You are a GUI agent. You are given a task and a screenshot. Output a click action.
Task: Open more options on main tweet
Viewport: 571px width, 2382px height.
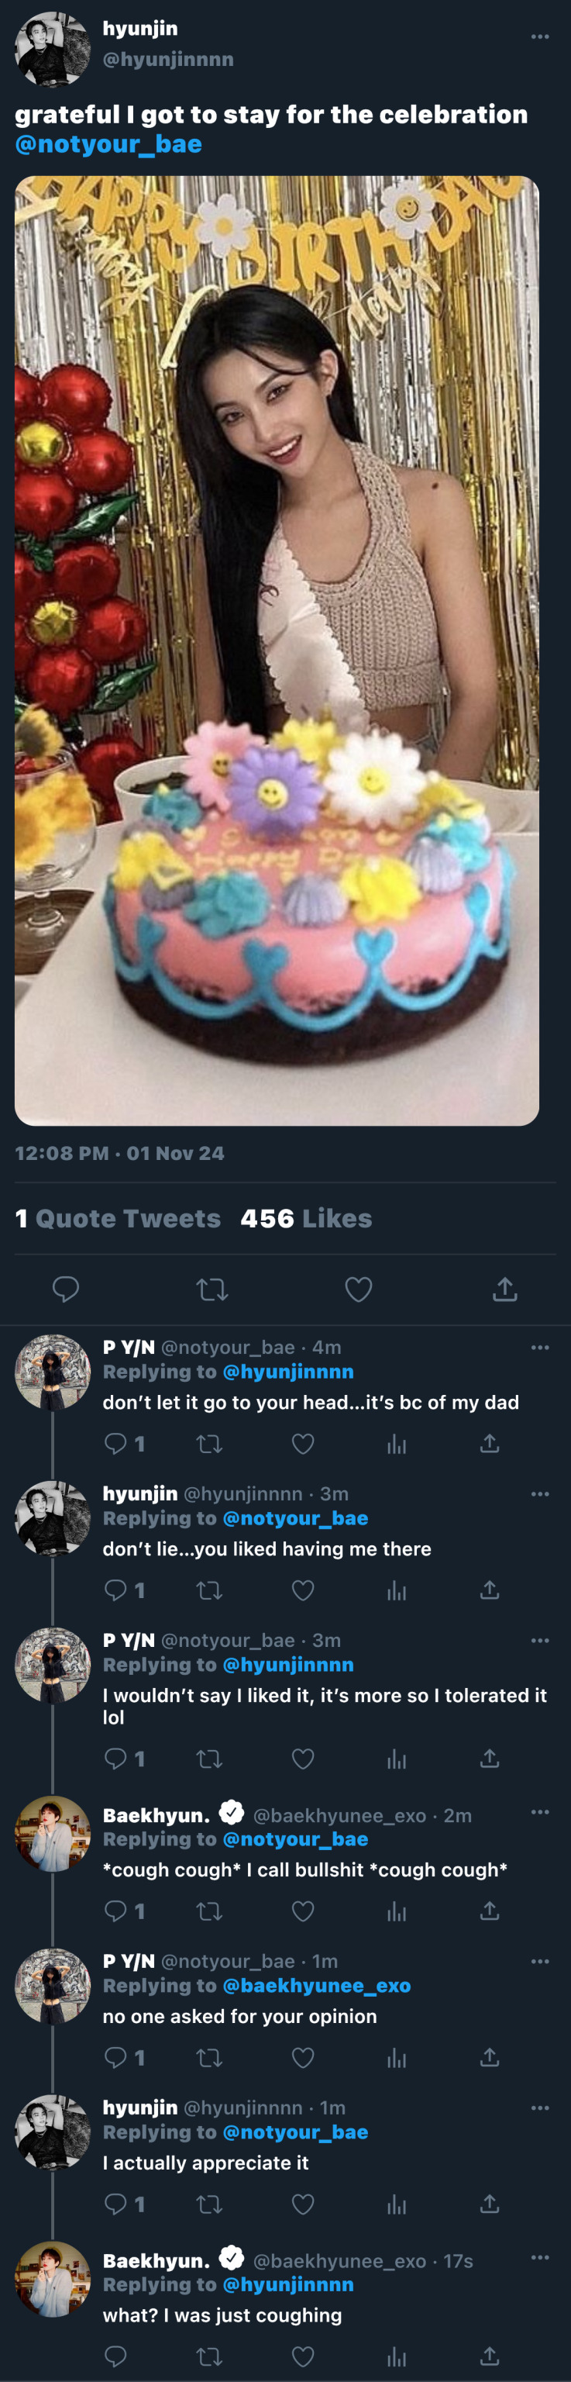(541, 37)
